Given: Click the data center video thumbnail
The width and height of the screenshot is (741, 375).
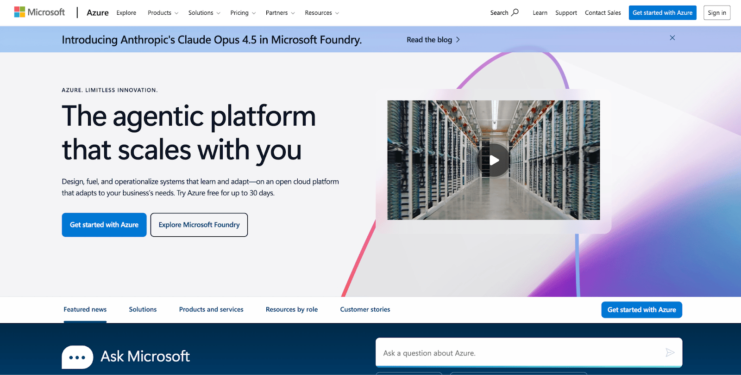Looking at the screenshot, I should (x=494, y=160).
